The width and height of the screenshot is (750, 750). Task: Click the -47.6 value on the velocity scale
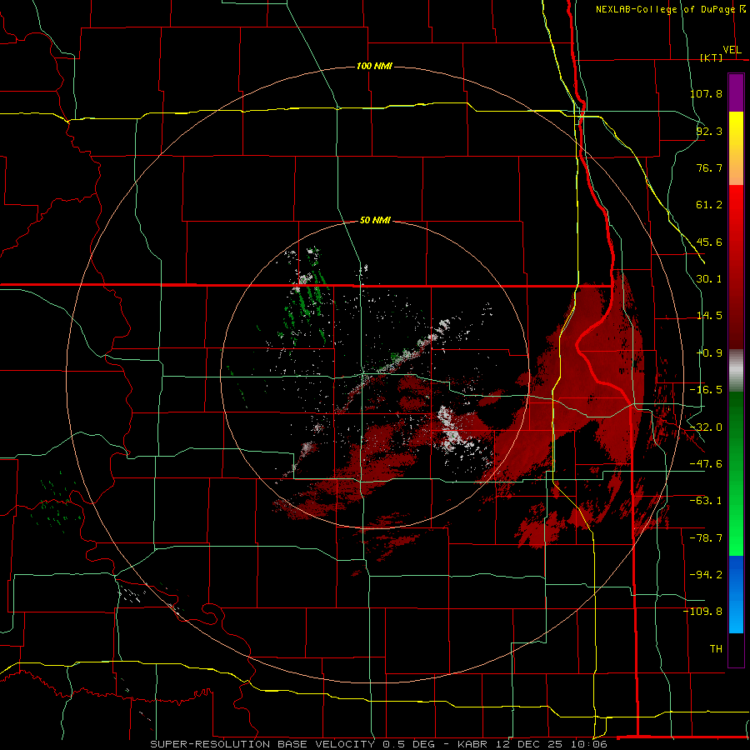[706, 463]
